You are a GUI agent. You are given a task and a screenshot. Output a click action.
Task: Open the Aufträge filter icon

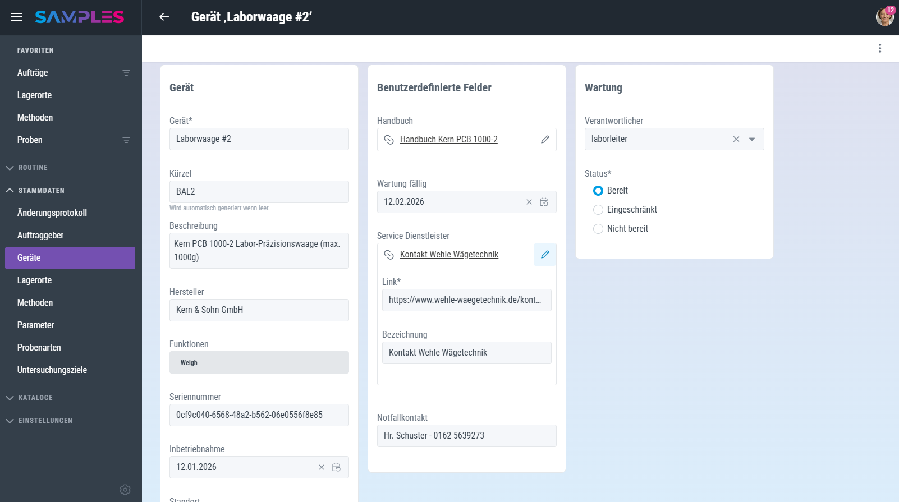click(x=126, y=73)
